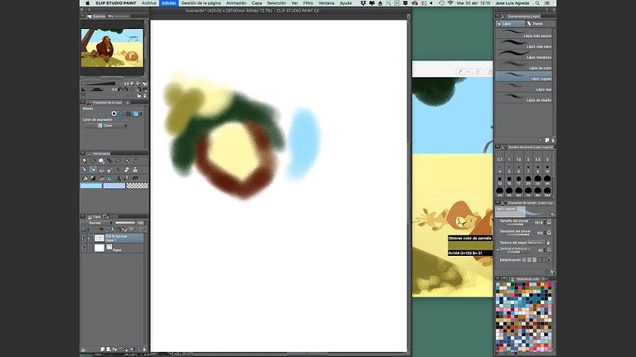Click the transparent color checkered swatch
Screen dimensions: 636x357
pyautogui.click(x=136, y=186)
